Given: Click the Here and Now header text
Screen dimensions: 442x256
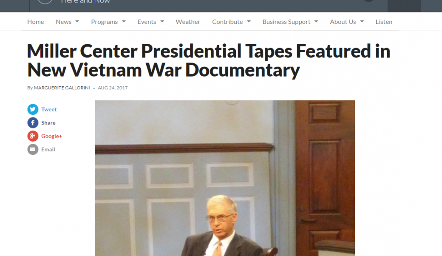Looking at the screenshot, I should pyautogui.click(x=85, y=2).
